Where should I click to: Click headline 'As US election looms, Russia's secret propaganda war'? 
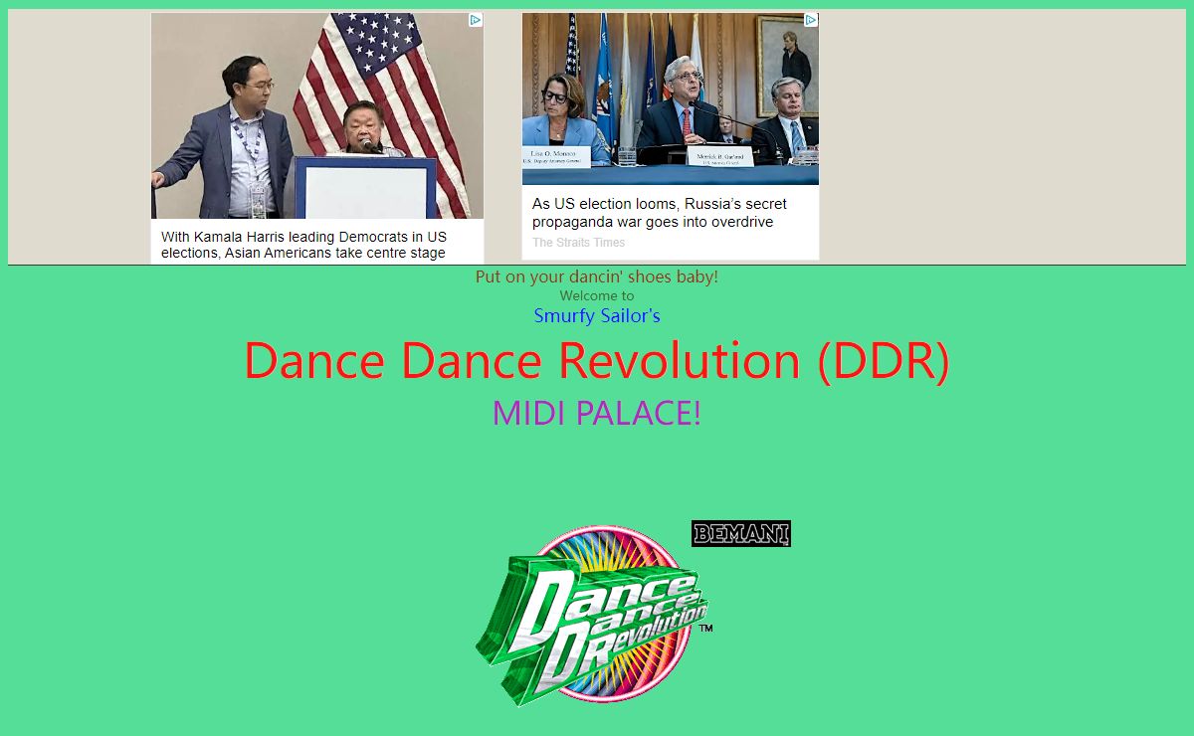(x=659, y=213)
